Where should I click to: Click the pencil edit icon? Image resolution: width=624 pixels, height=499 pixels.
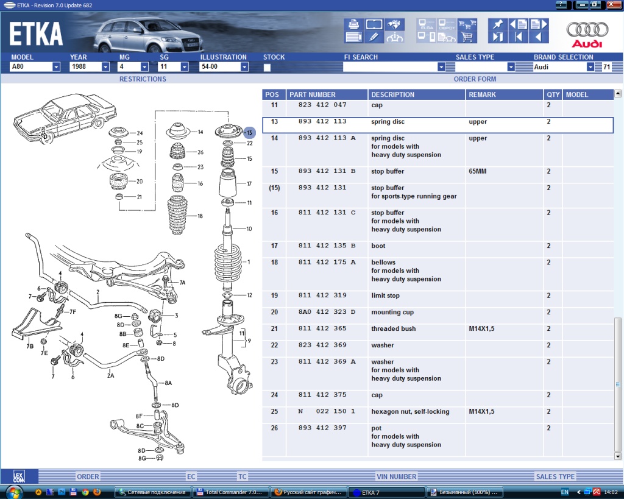(374, 37)
